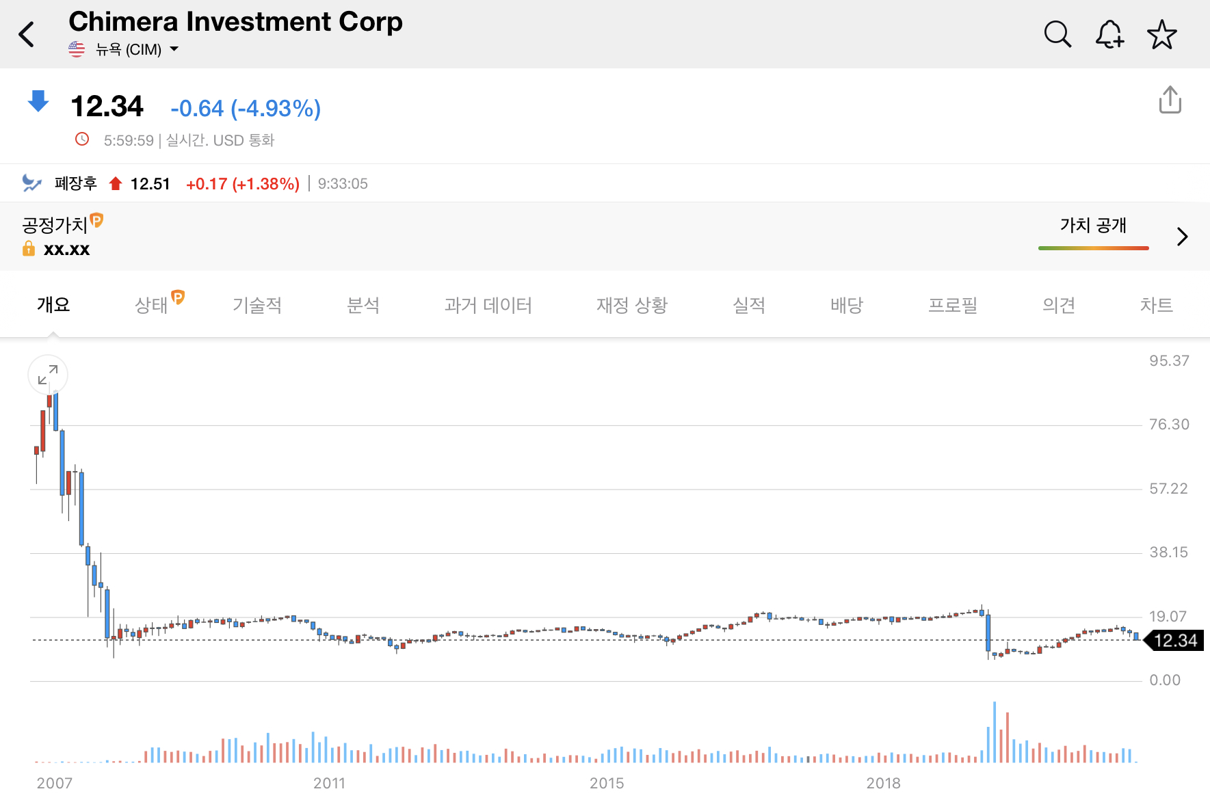Switch to the 분석 tab

click(363, 305)
